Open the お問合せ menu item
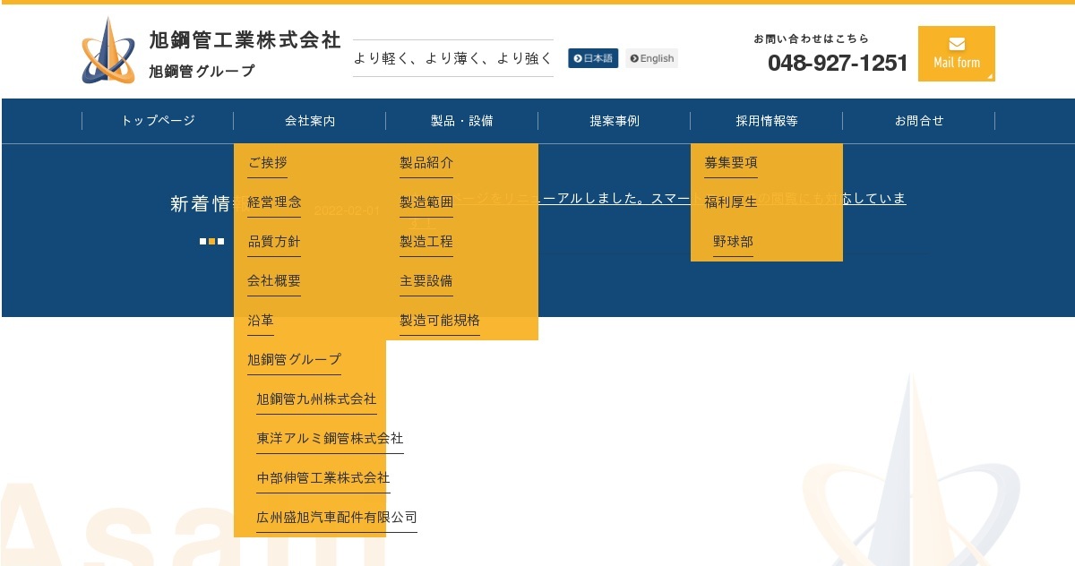This screenshot has width=1075, height=566. tap(919, 121)
